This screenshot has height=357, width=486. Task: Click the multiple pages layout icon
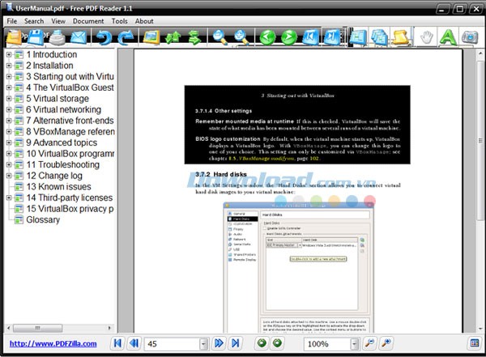coord(379,37)
